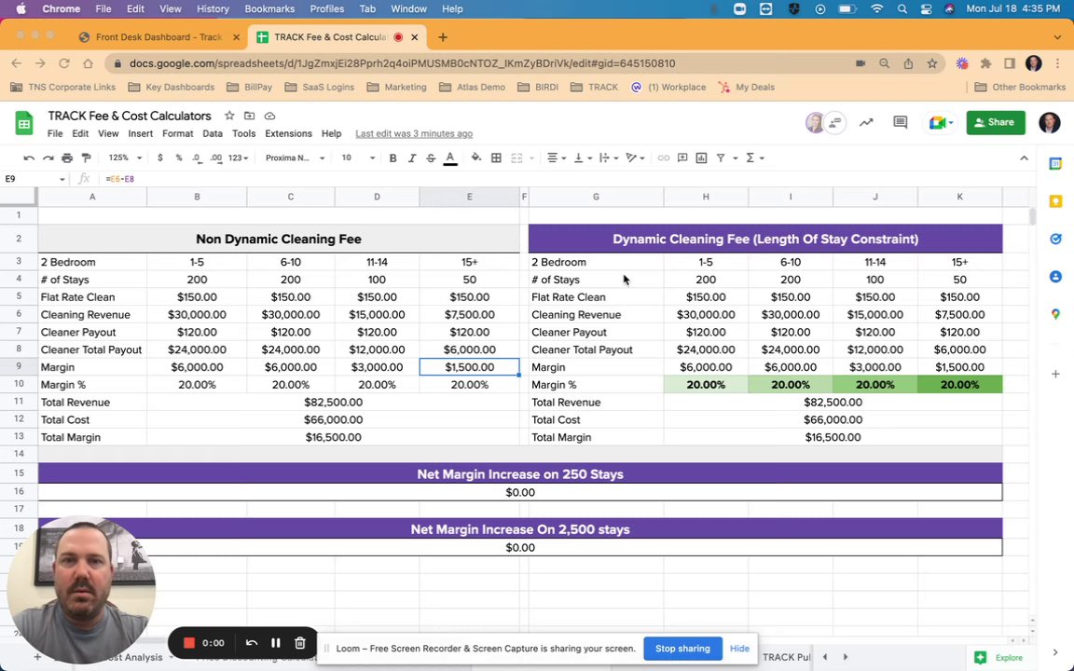
Task: Insert a comment from toolbar
Action: point(682,158)
